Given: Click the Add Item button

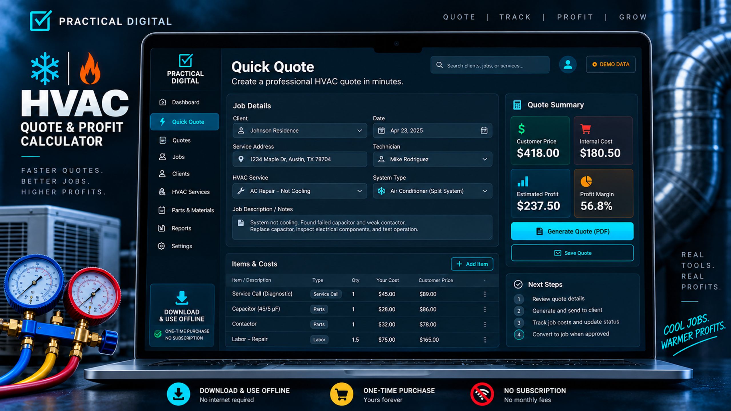Looking at the screenshot, I should [x=472, y=264].
